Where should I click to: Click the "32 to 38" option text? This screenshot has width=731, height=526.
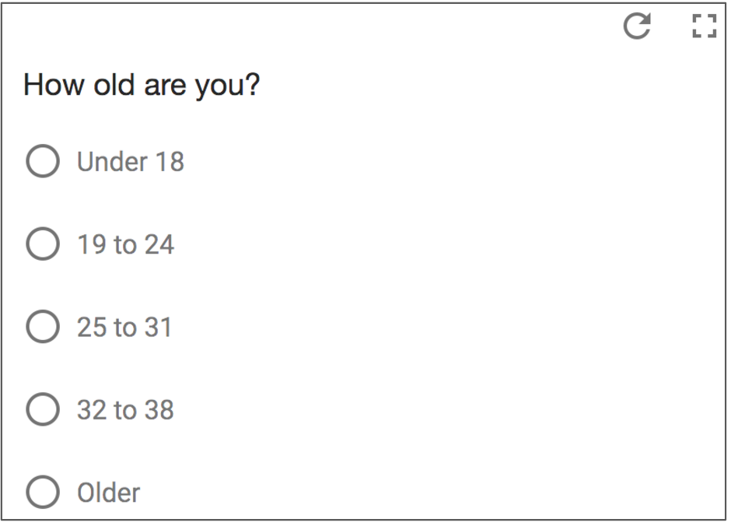[125, 409]
